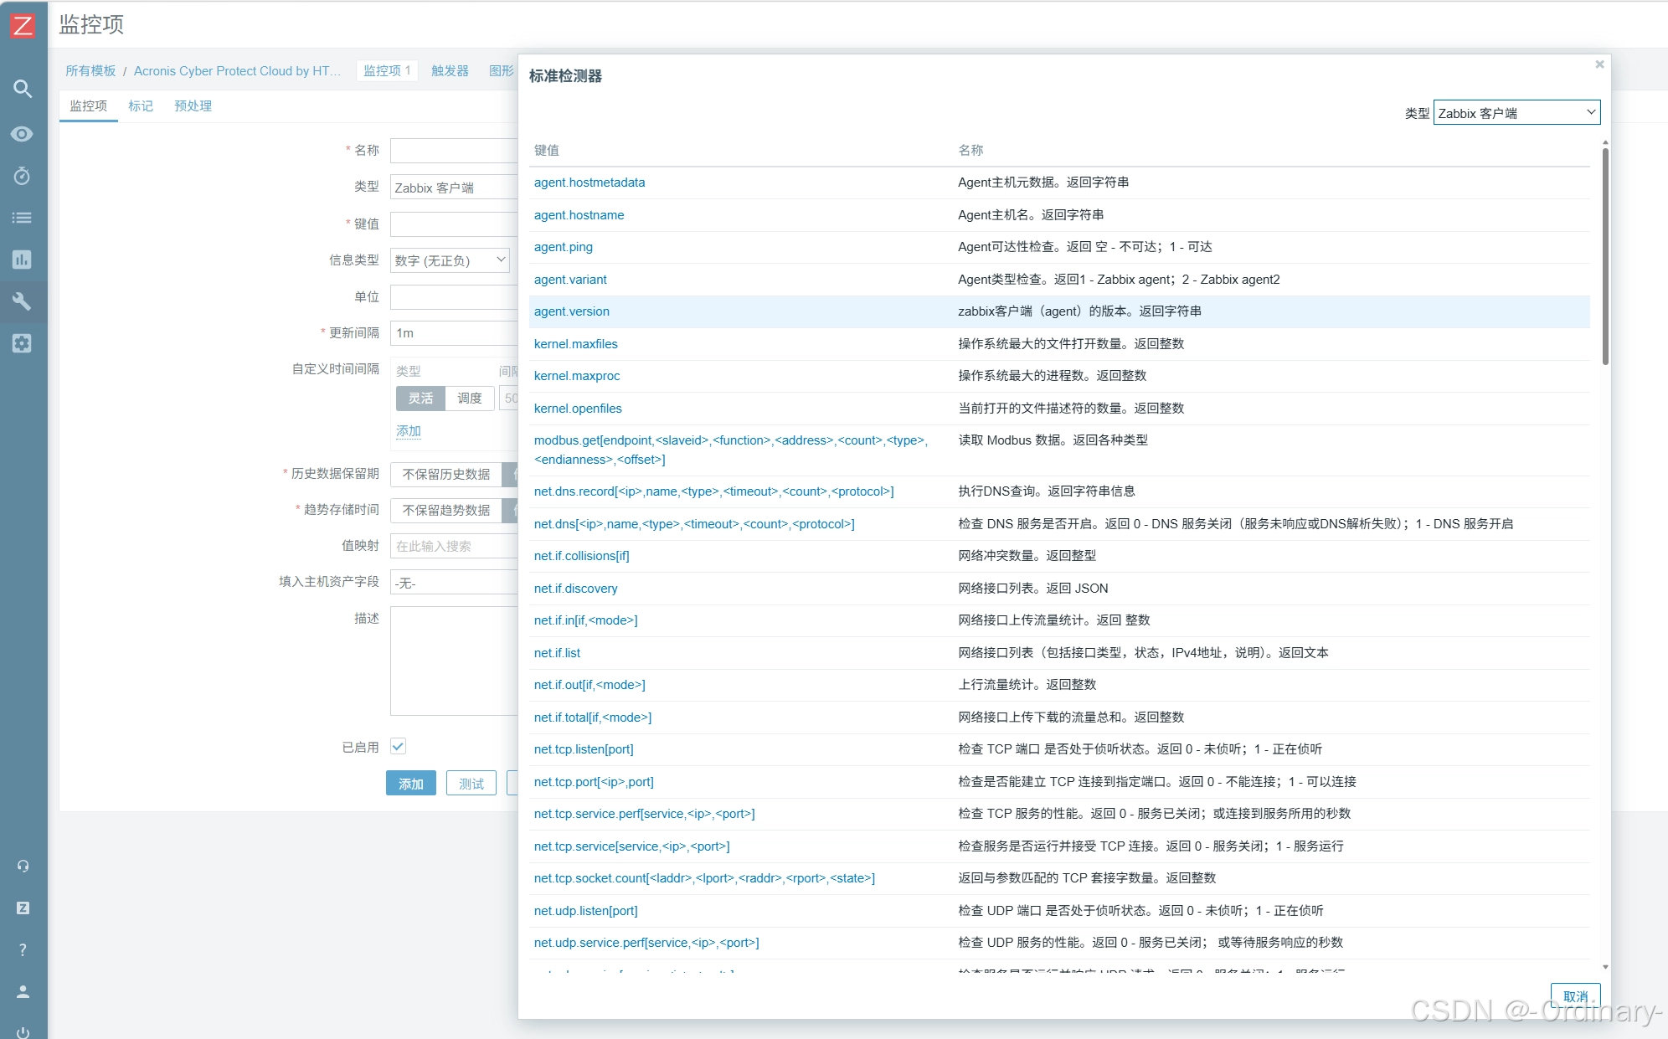1668x1039 pixels.
Task: Toggle the 已启用 checkbox
Action: [399, 746]
